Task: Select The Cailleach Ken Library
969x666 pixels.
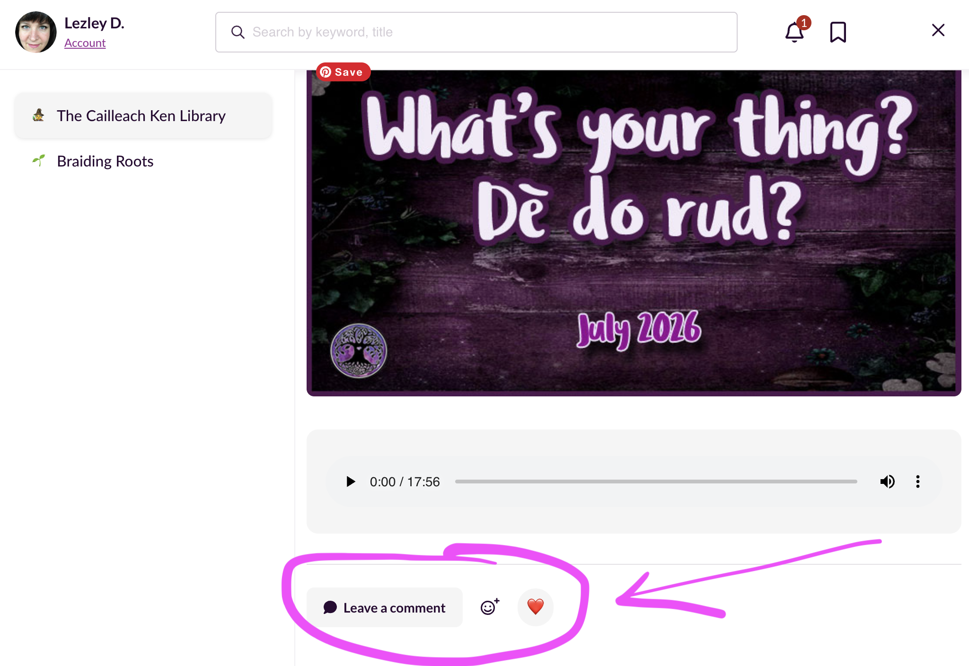Action: [143, 116]
